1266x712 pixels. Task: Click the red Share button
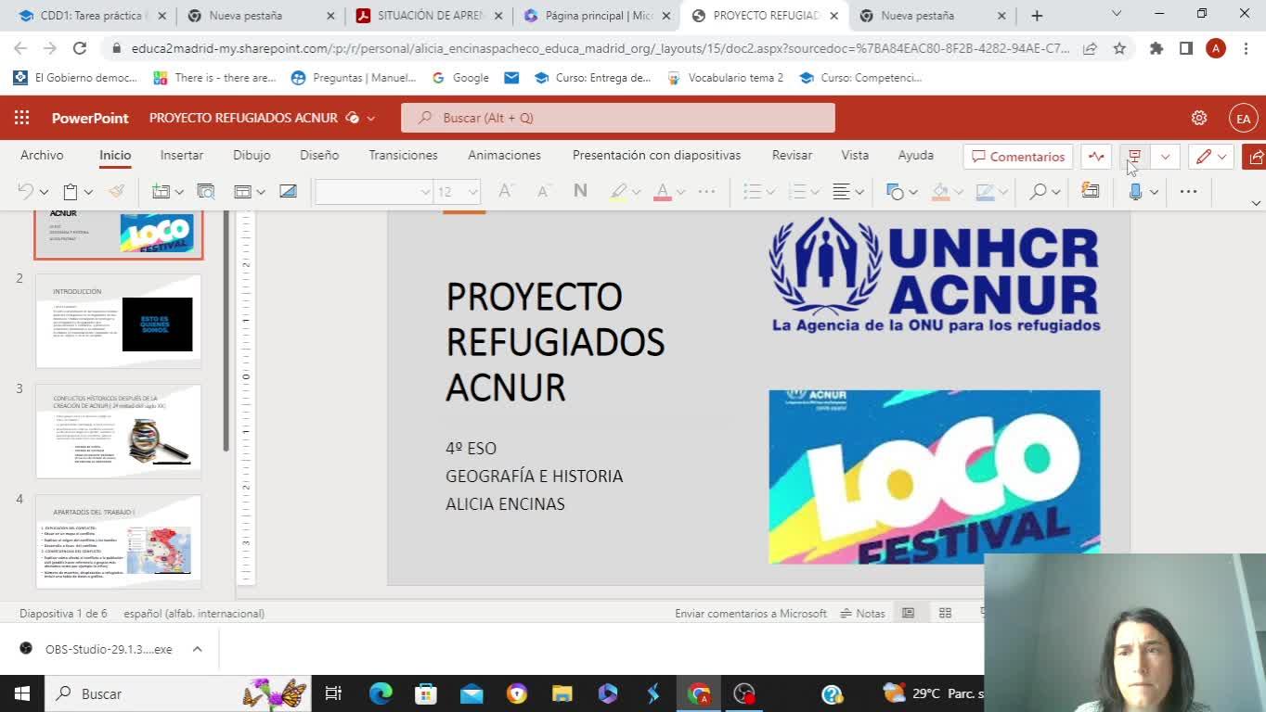coord(1255,157)
